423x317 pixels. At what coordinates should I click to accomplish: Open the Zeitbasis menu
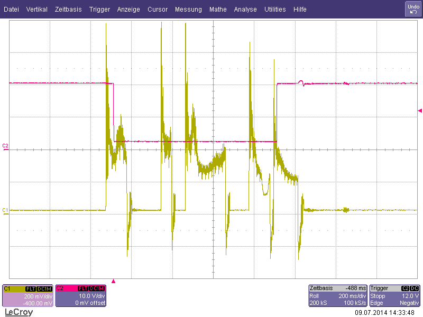68,10
